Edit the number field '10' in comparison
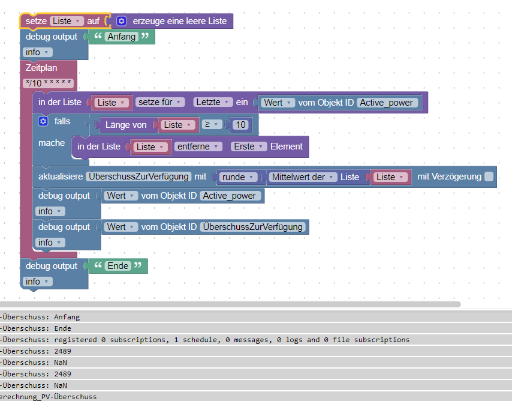This screenshot has height=401, width=512. [x=240, y=125]
